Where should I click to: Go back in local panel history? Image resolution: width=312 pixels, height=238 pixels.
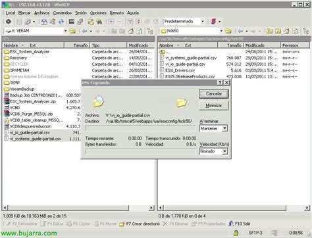point(85,31)
